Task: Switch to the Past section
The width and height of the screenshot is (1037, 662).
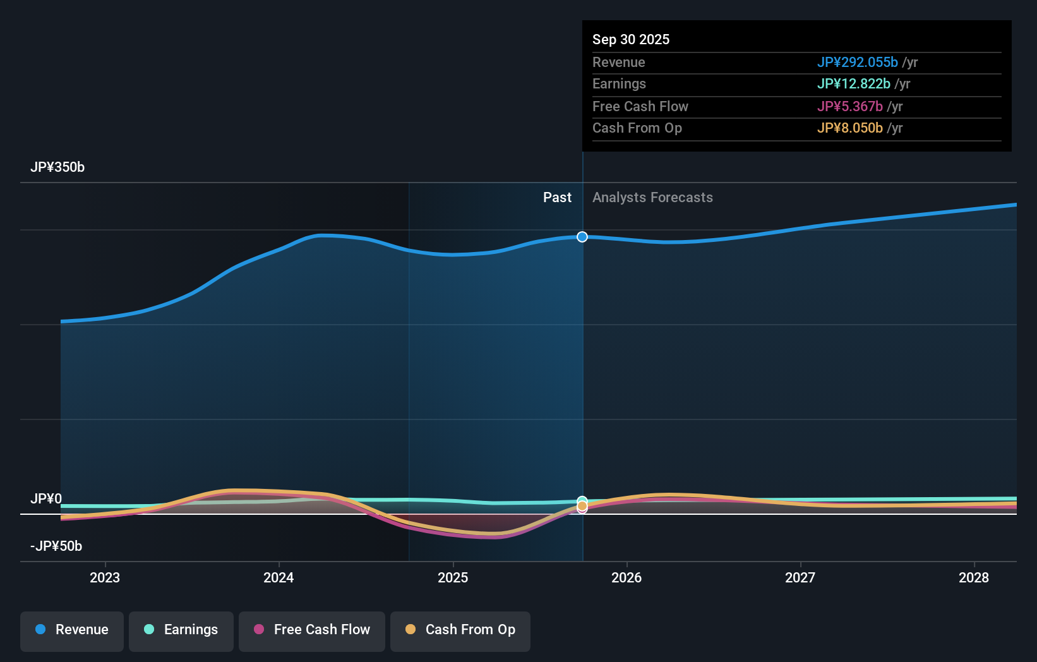Action: 557,197
